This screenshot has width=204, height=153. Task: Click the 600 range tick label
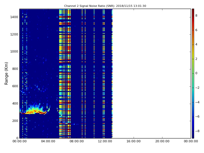(15, 86)
